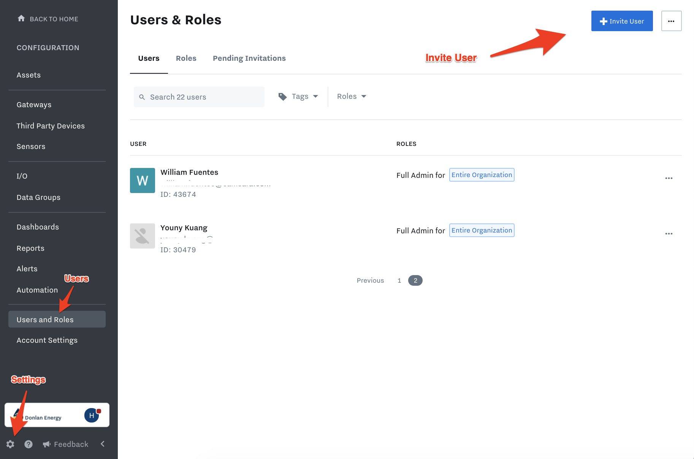The image size is (694, 459).
Task: Click the help question mark icon
Action: click(29, 444)
